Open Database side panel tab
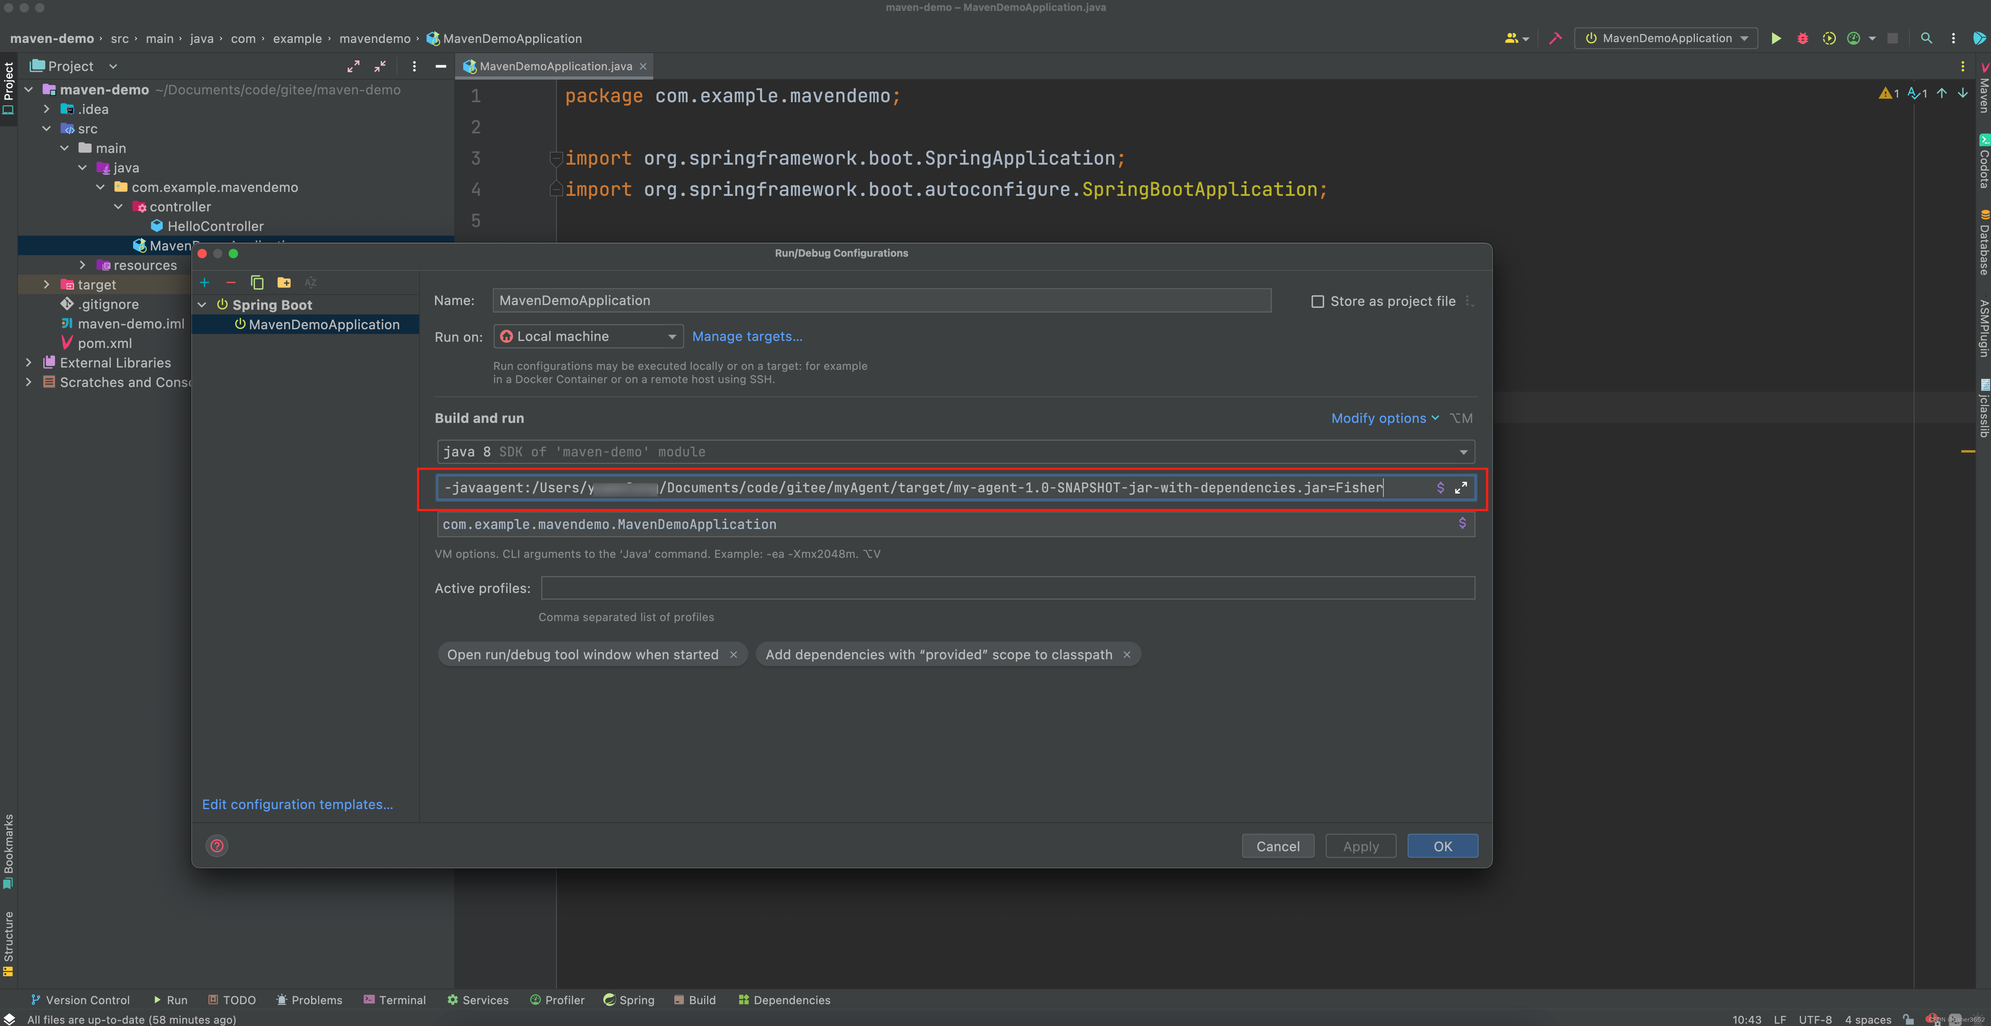The image size is (1991, 1026). point(1983,242)
